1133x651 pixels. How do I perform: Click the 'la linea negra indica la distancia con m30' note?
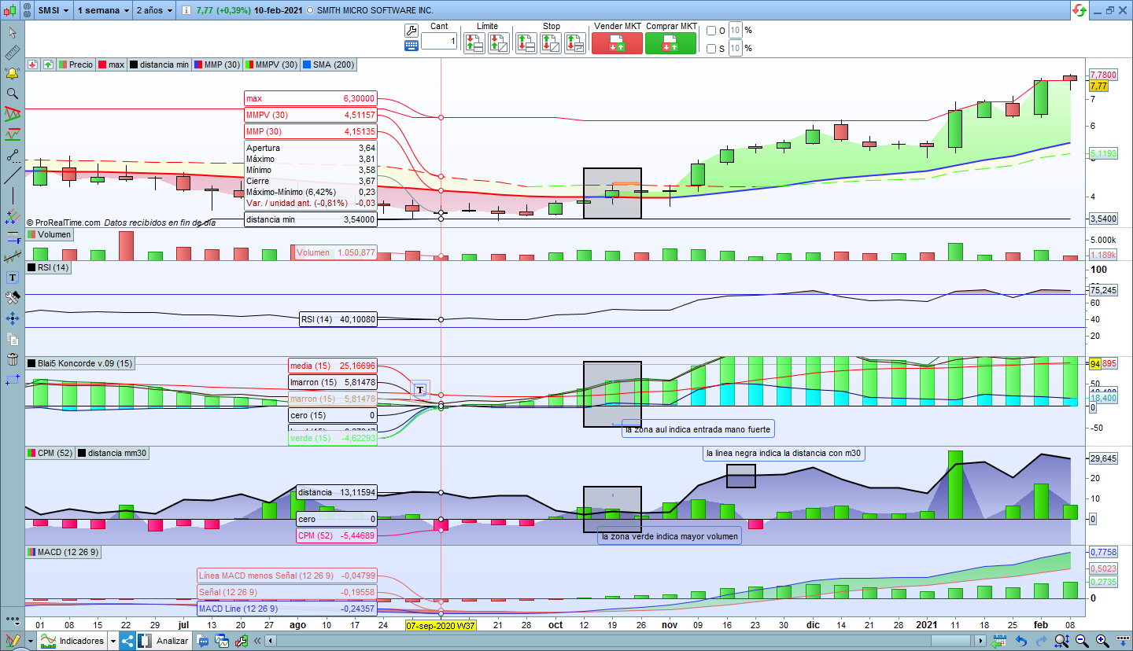784,454
